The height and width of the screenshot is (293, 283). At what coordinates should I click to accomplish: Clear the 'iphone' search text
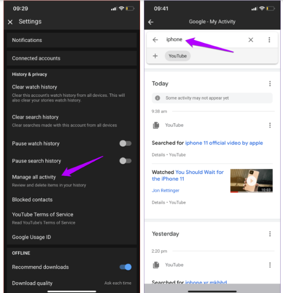coord(251,40)
